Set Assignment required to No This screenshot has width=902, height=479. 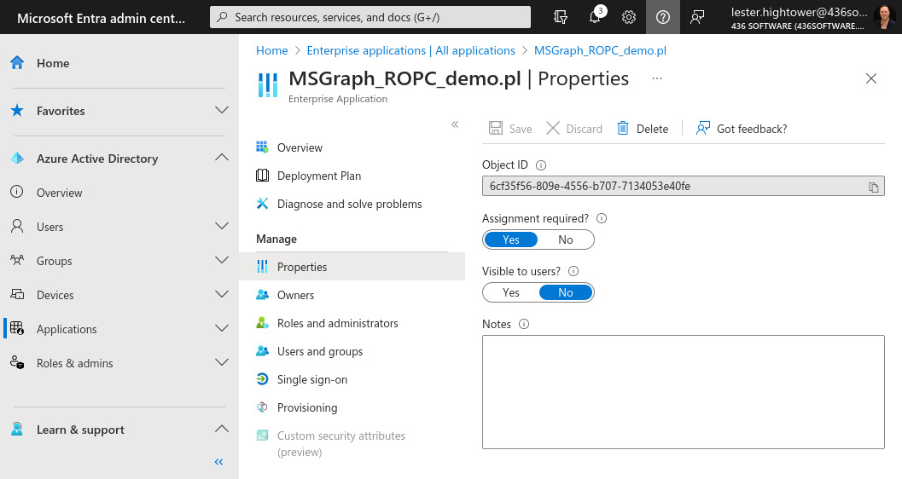coord(566,239)
